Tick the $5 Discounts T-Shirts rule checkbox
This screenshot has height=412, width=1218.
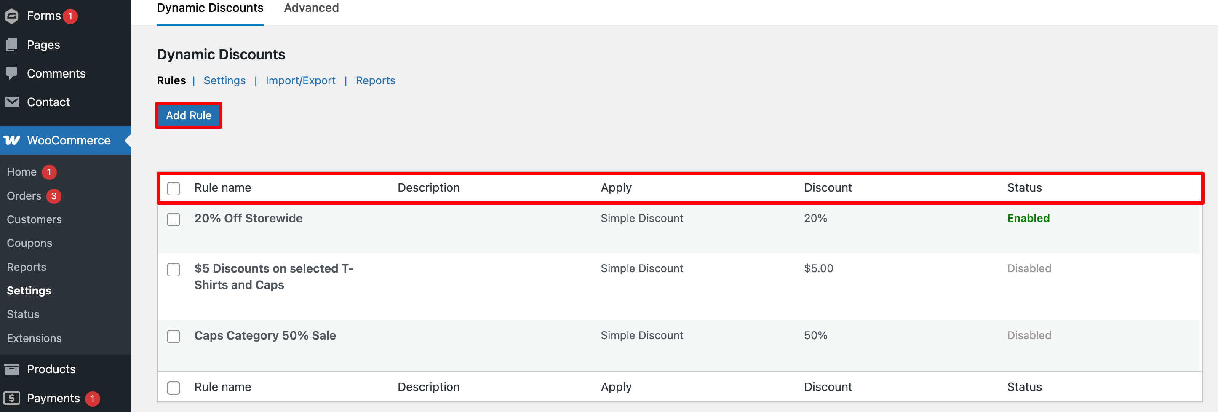coord(174,270)
